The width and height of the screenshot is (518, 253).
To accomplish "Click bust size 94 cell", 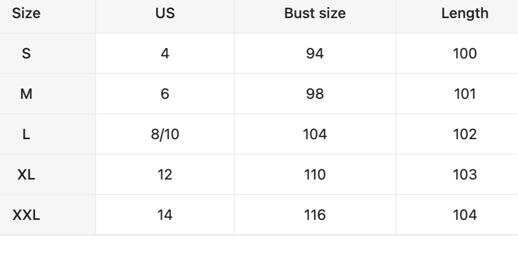I will pyautogui.click(x=315, y=54).
